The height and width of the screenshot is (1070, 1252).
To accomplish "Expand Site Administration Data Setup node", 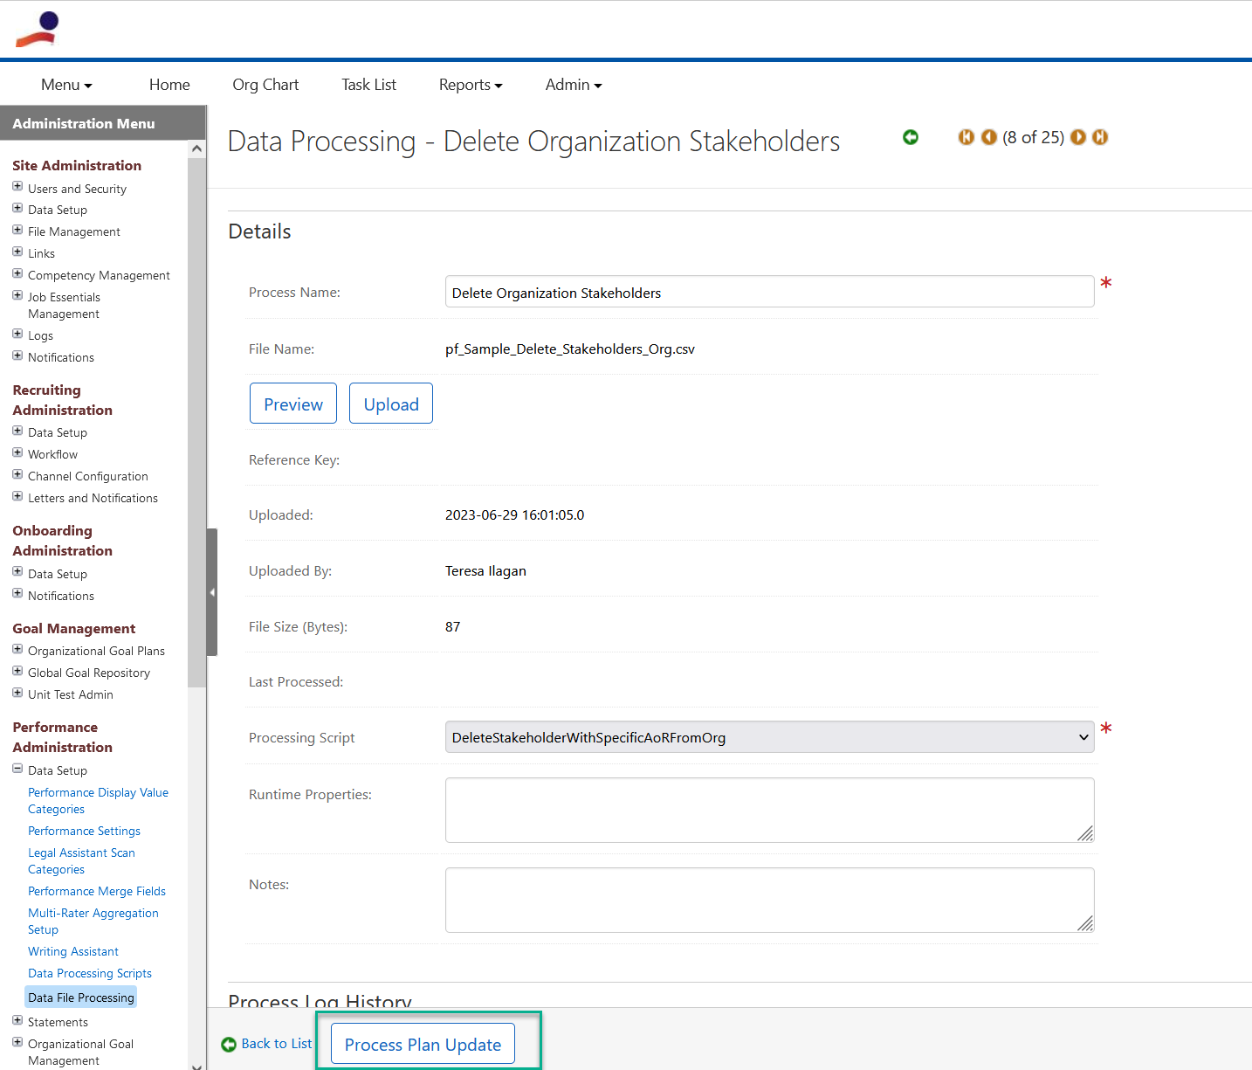I will click(x=17, y=208).
